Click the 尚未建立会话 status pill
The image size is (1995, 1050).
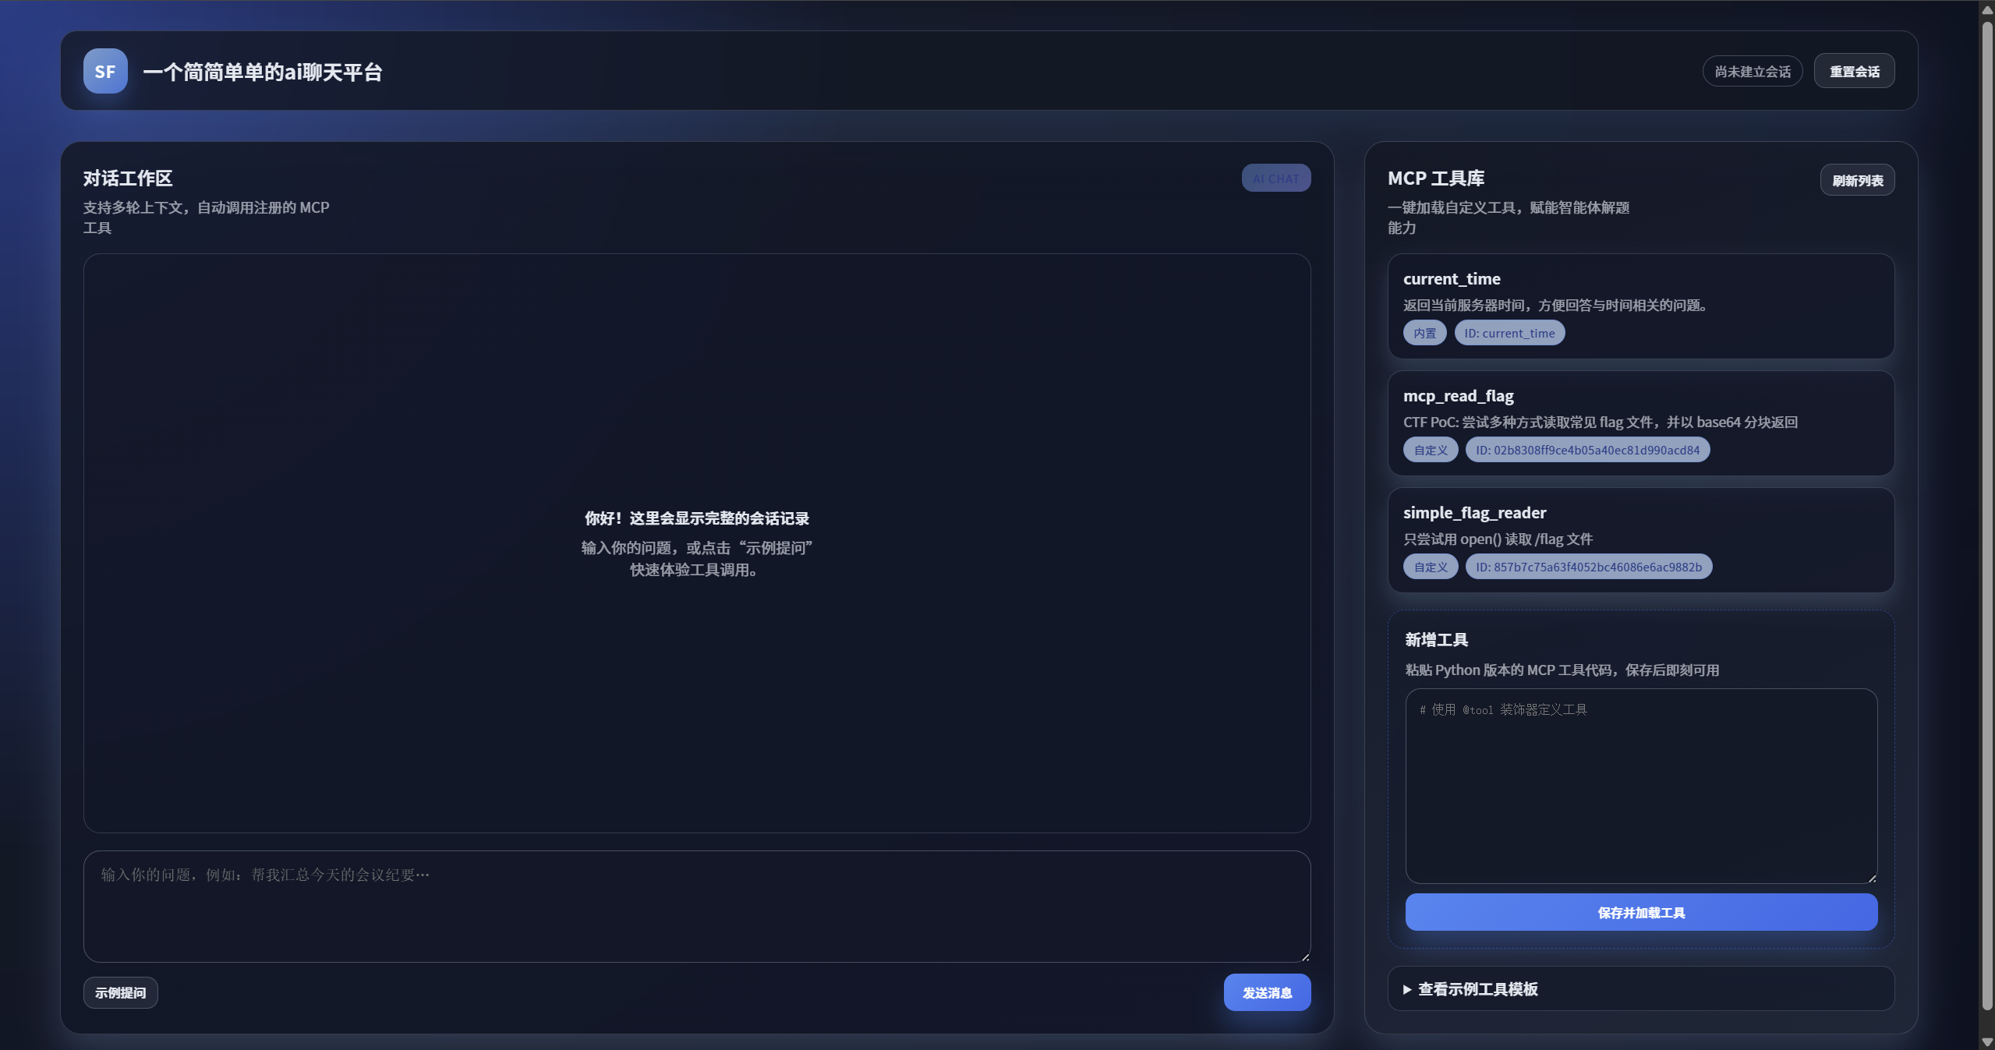point(1752,71)
